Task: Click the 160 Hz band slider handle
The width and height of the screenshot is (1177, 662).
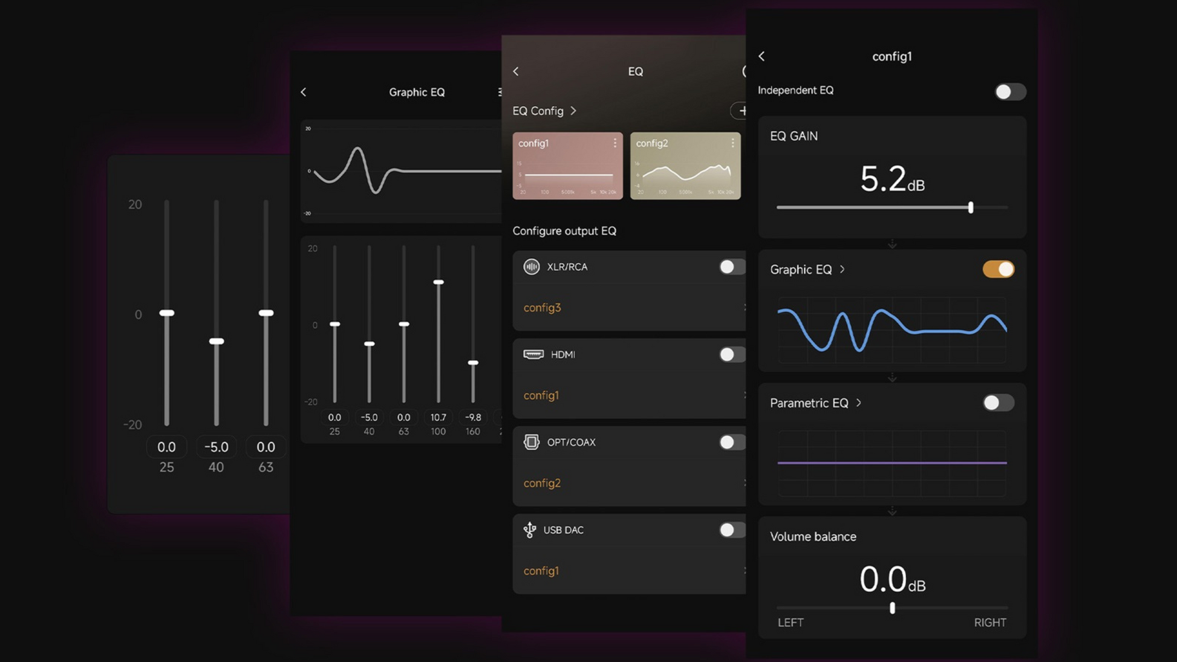Action: pyautogui.click(x=473, y=363)
